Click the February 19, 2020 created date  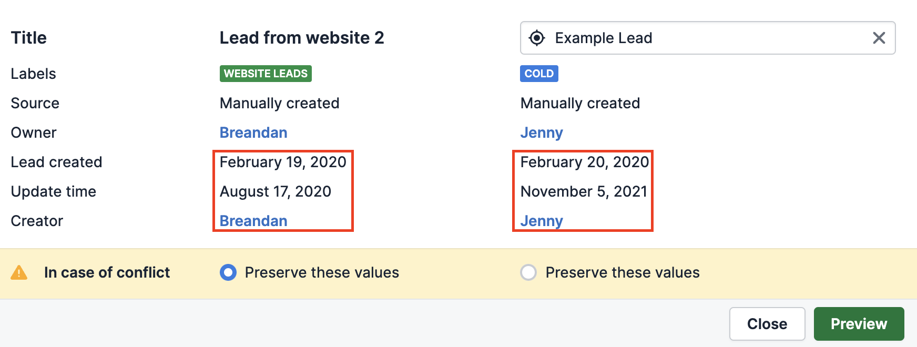point(283,162)
